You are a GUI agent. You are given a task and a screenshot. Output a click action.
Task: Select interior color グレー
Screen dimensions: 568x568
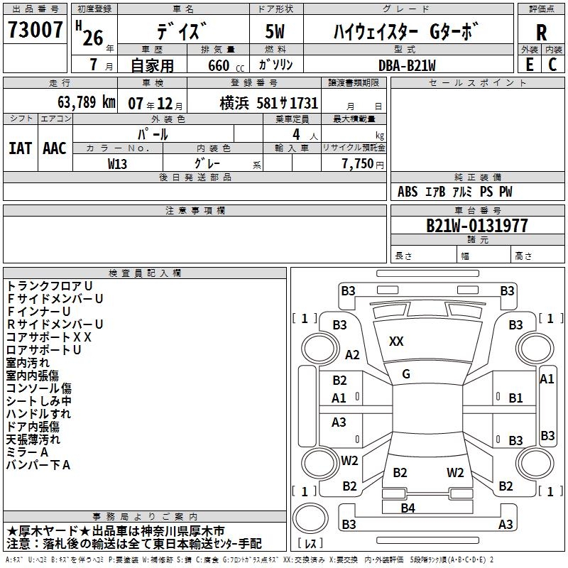click(x=207, y=163)
